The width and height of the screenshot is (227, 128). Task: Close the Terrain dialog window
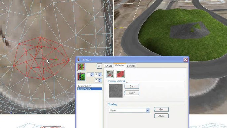pos(186,60)
